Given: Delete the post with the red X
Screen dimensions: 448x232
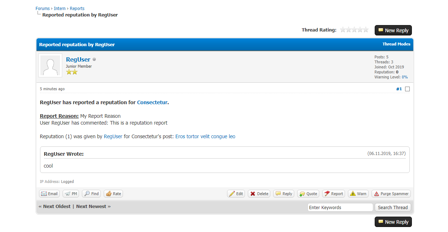Looking at the screenshot, I should 259,194.
